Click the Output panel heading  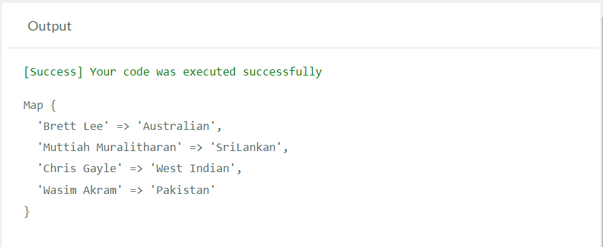50,26
